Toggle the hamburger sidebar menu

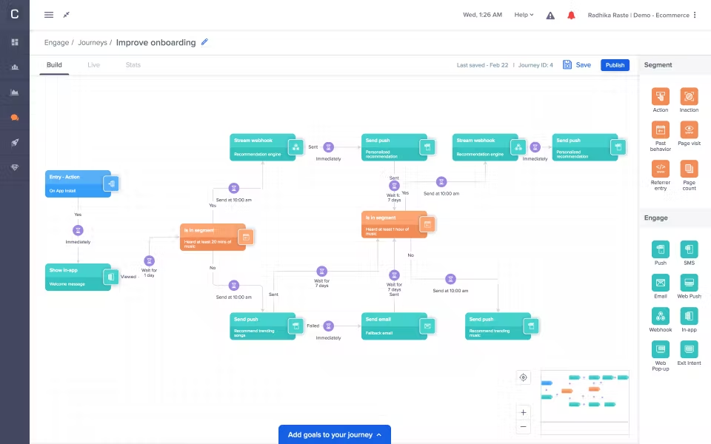coord(49,15)
